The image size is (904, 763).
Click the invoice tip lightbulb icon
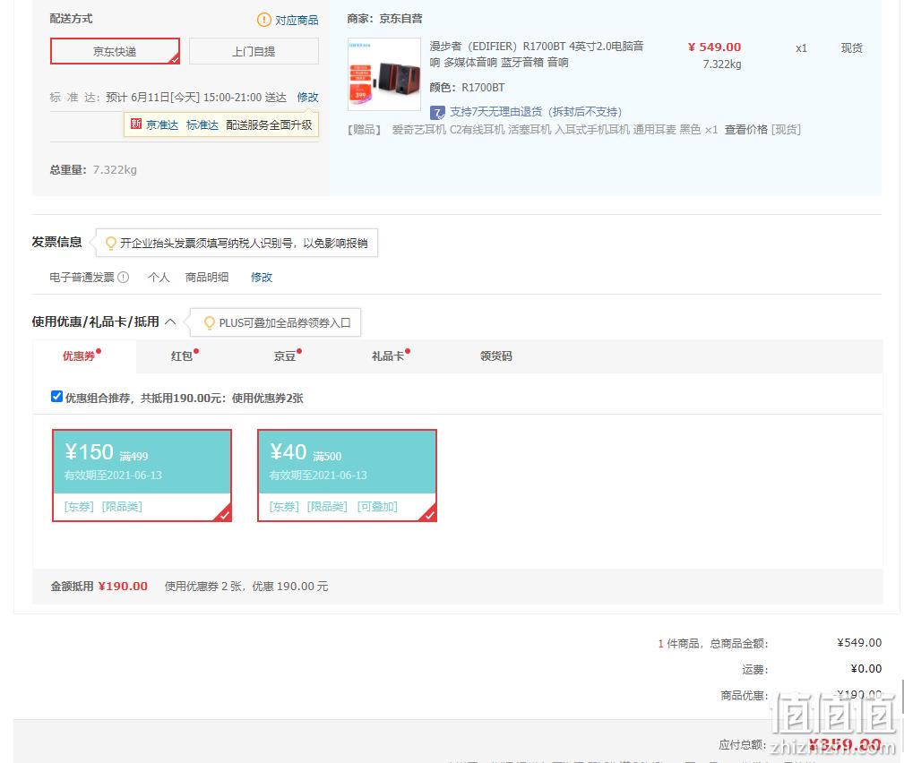(x=111, y=244)
